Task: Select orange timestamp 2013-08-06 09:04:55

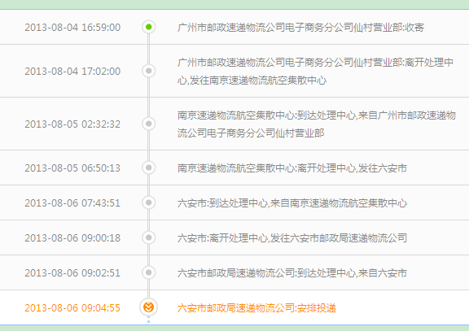Action: (72, 308)
